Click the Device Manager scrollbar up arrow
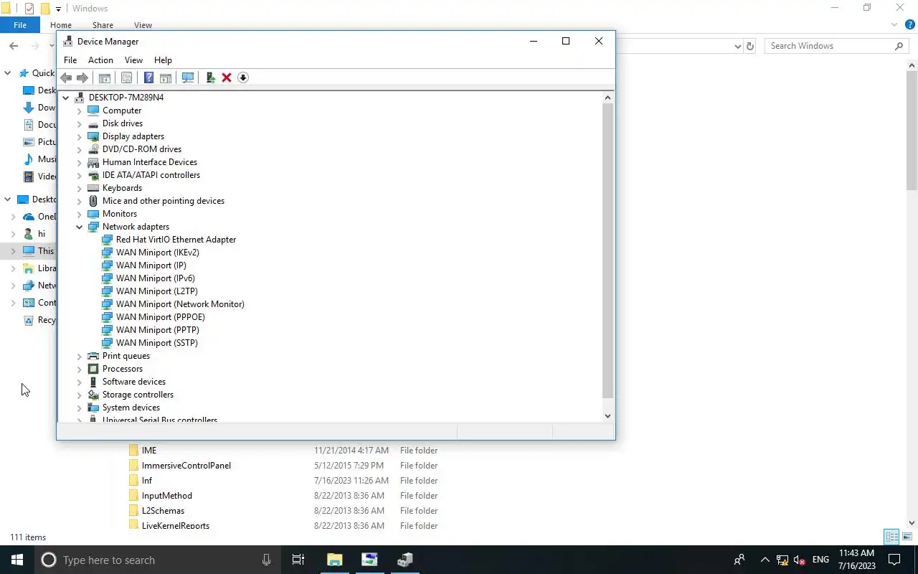This screenshot has width=918, height=574. (607, 98)
